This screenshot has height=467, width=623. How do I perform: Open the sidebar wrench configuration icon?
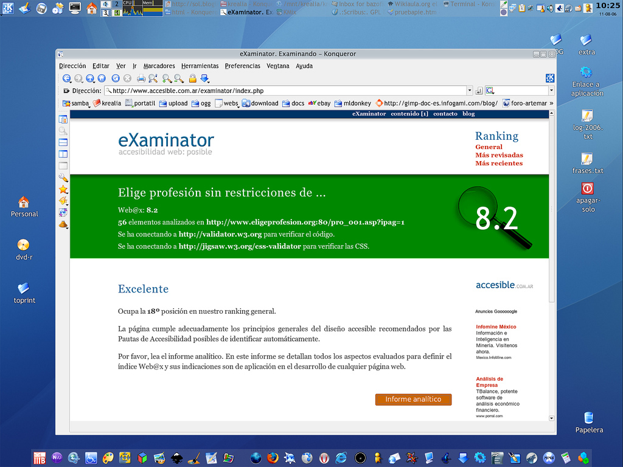[63, 178]
